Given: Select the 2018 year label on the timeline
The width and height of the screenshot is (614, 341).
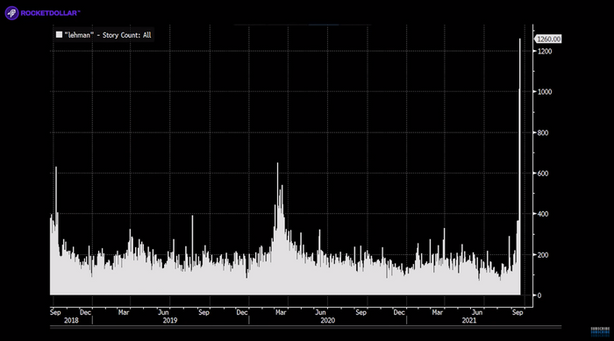Looking at the screenshot, I should click(x=71, y=321).
